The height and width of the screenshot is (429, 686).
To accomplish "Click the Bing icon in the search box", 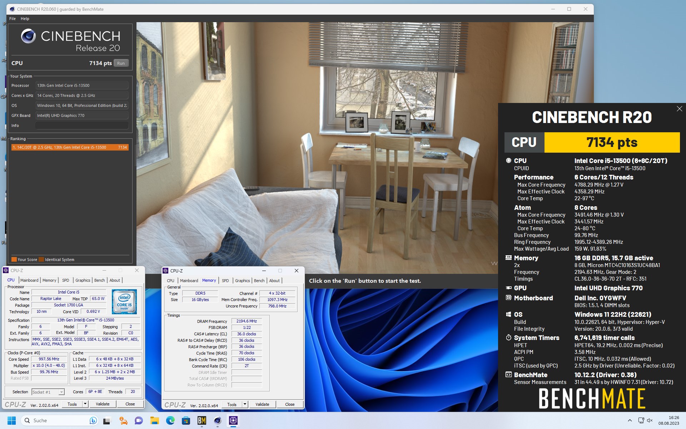I will (93, 420).
